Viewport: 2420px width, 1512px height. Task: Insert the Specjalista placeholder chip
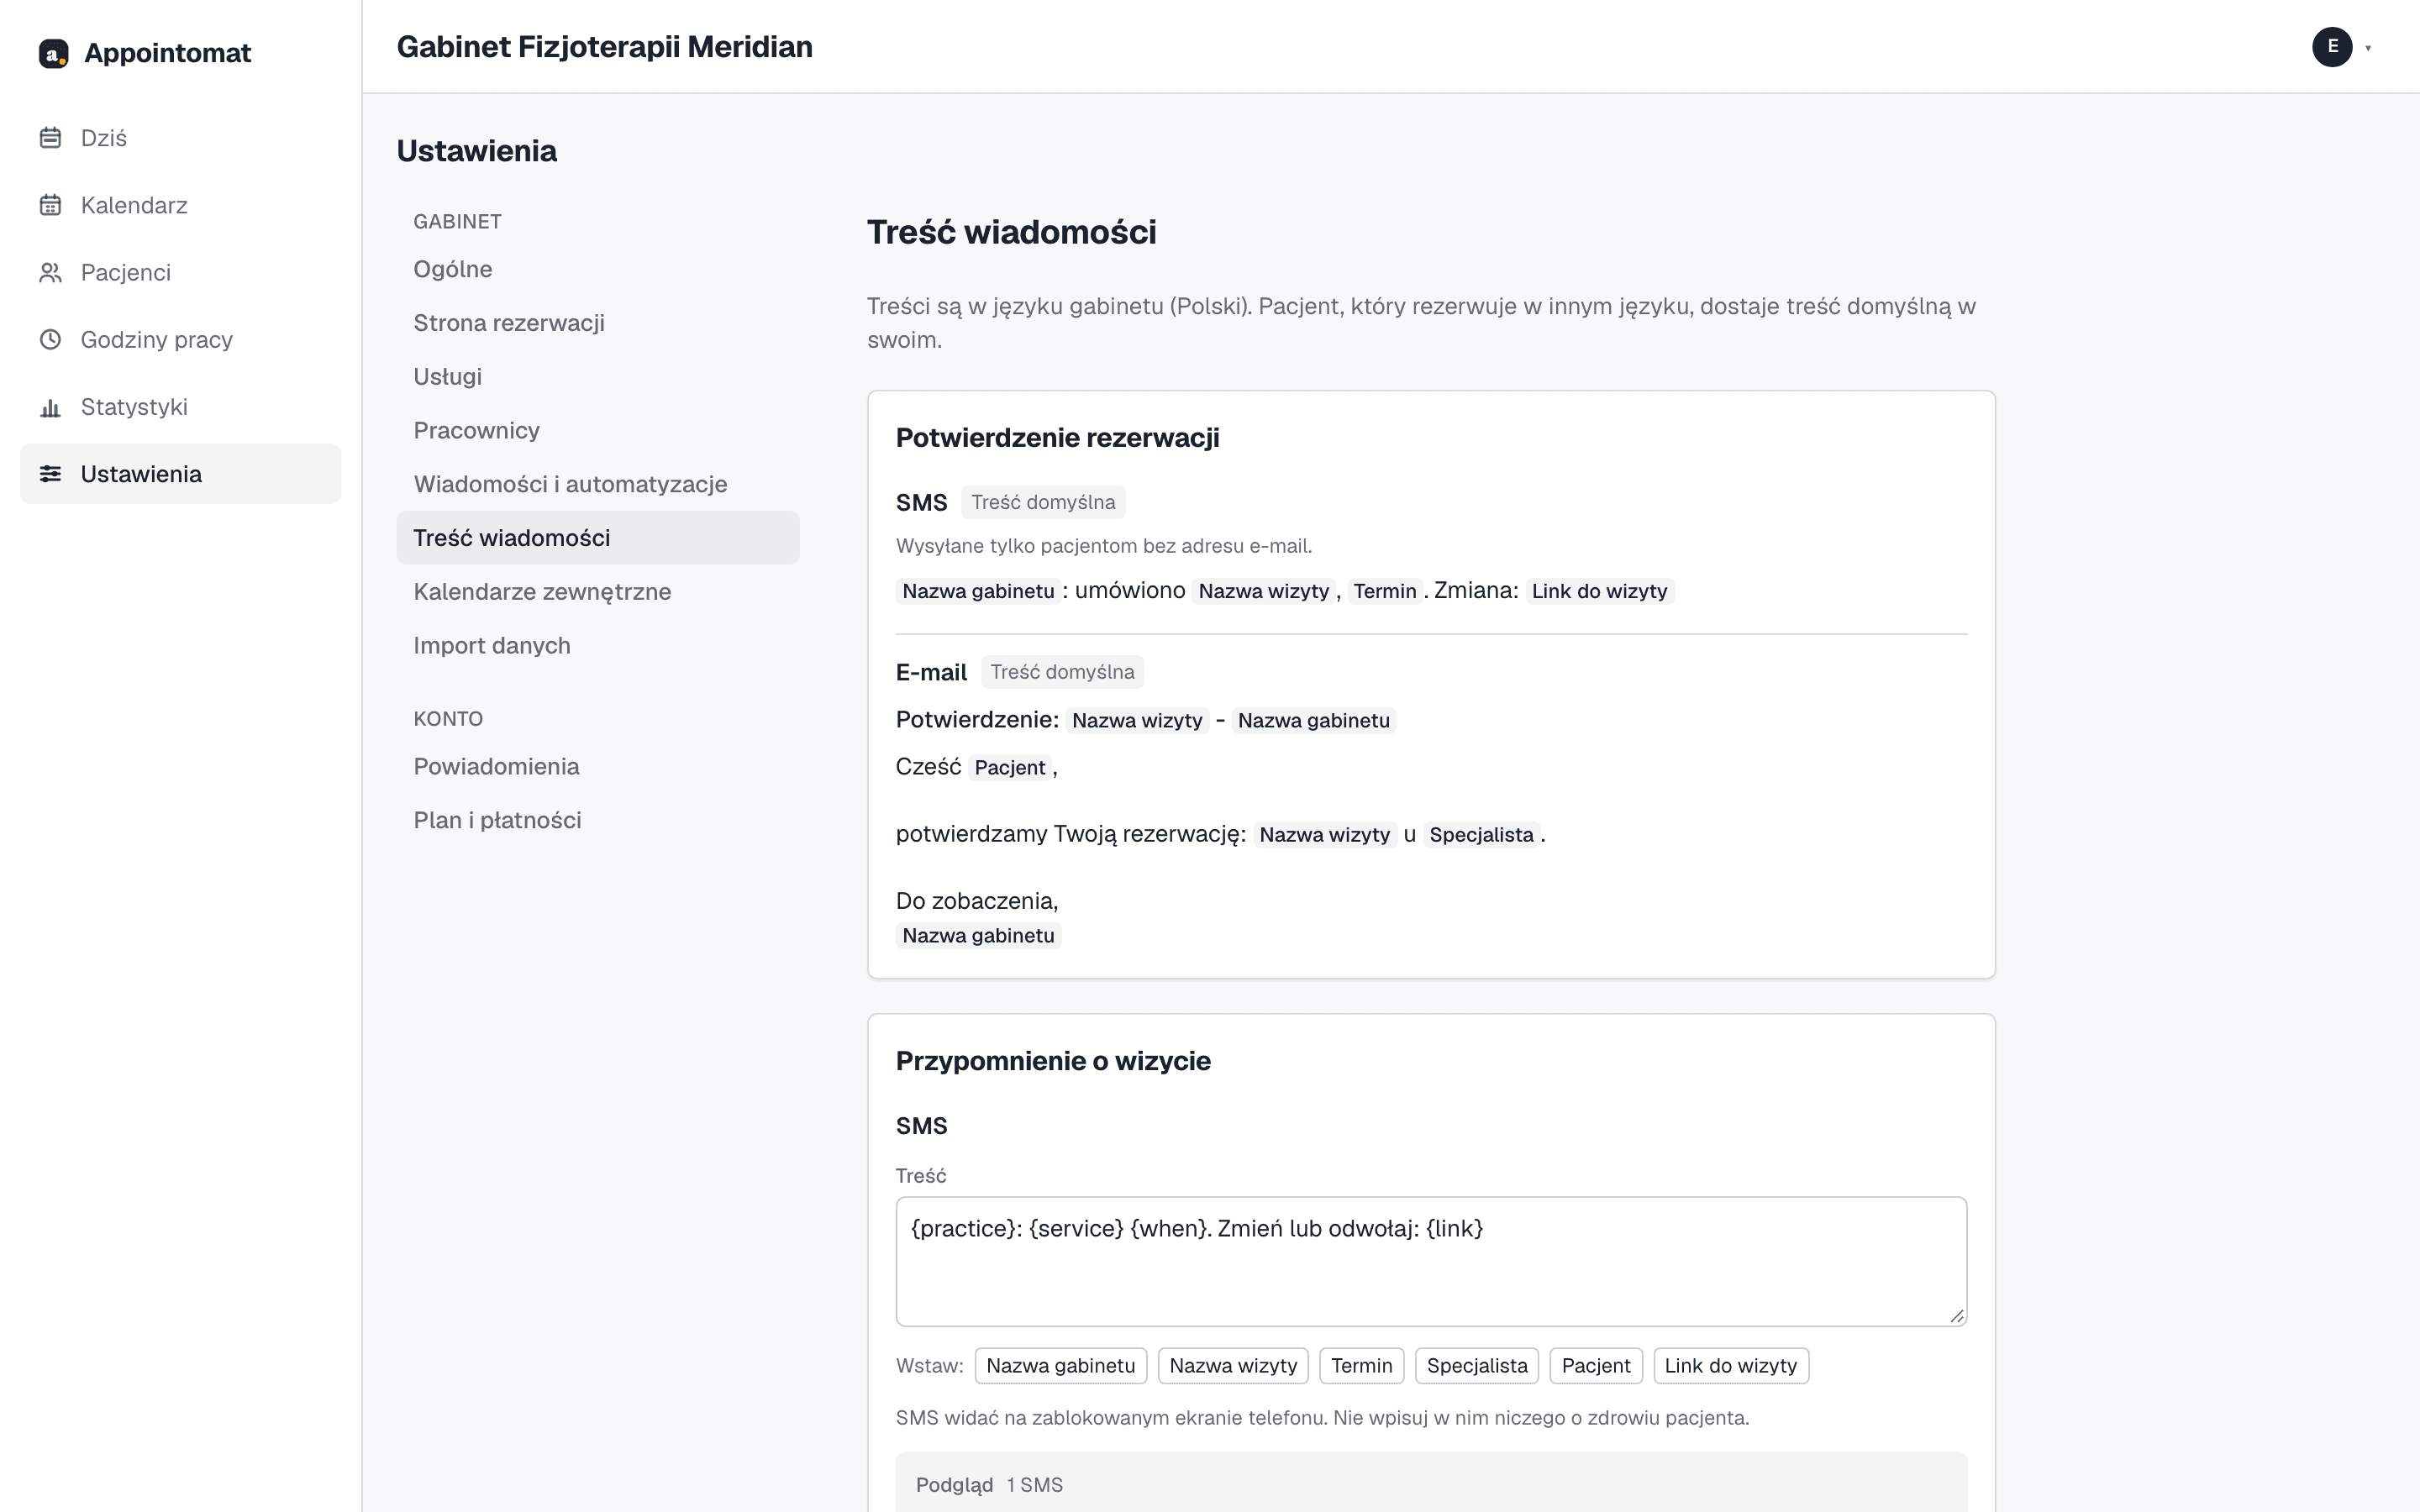point(1477,1366)
